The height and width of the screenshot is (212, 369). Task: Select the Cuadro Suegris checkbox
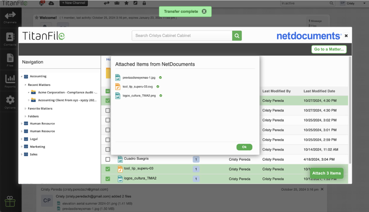(108, 159)
